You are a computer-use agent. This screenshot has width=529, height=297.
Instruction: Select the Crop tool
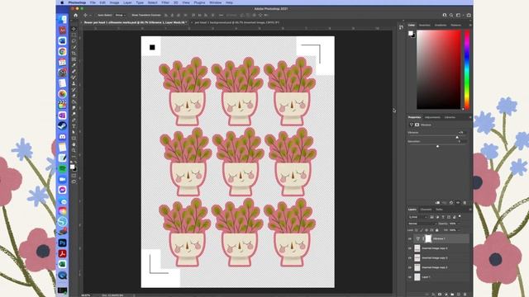point(74,53)
